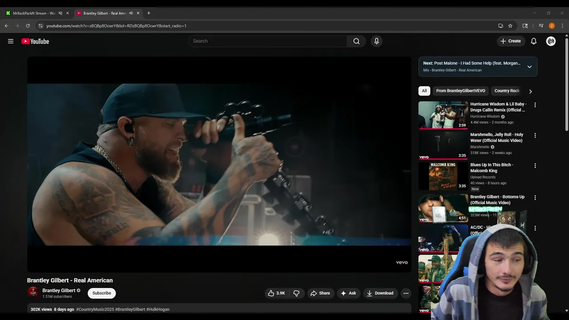Image resolution: width=569 pixels, height=320 pixels.
Task: Open the browser profile button
Action: tap(552, 26)
